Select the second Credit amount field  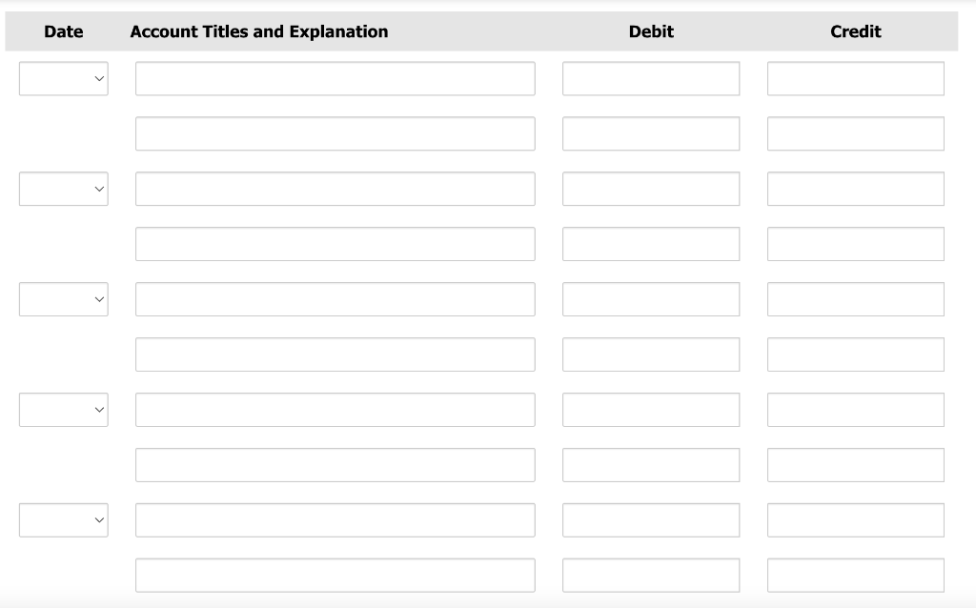pos(855,133)
